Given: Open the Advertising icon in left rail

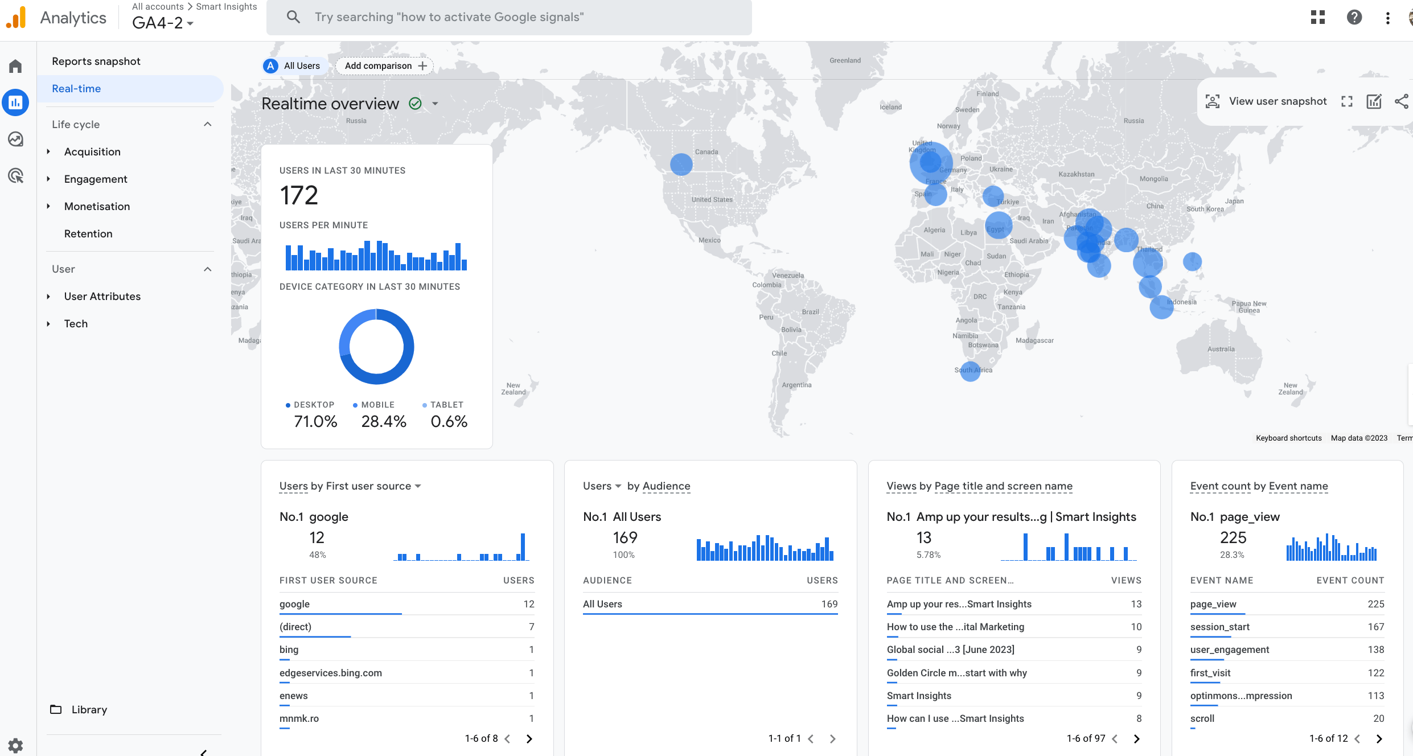Looking at the screenshot, I should click(15, 175).
